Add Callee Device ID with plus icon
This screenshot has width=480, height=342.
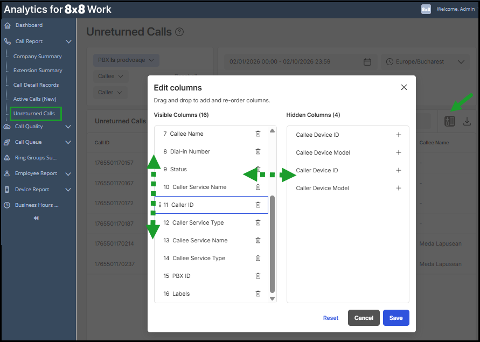[399, 135]
